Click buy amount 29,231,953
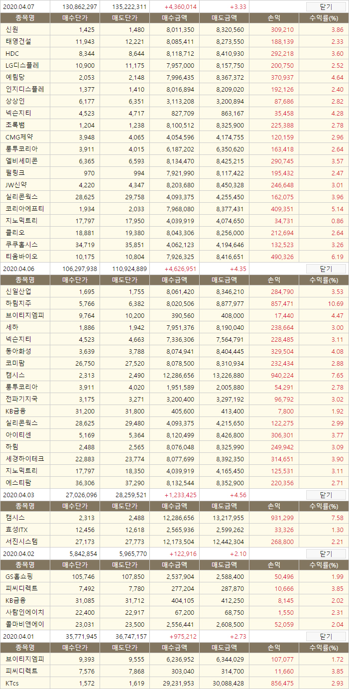The image size is (349, 689). (178, 683)
